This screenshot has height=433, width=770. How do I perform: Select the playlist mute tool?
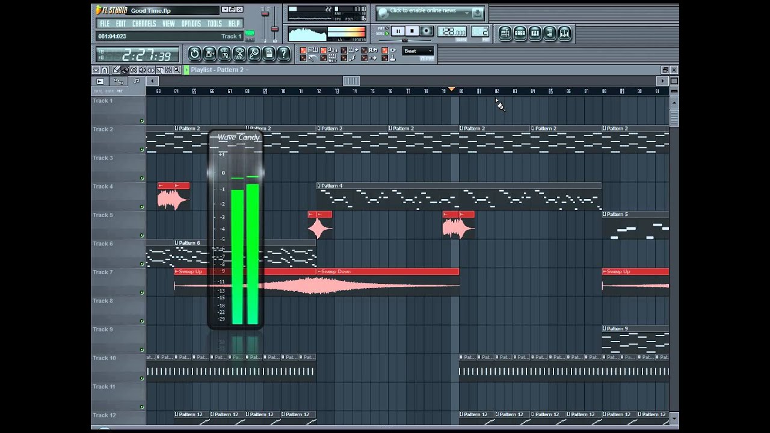click(x=142, y=70)
